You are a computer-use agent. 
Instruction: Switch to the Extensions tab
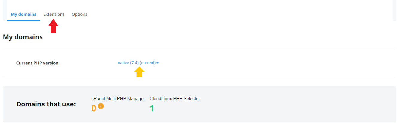click(x=54, y=14)
